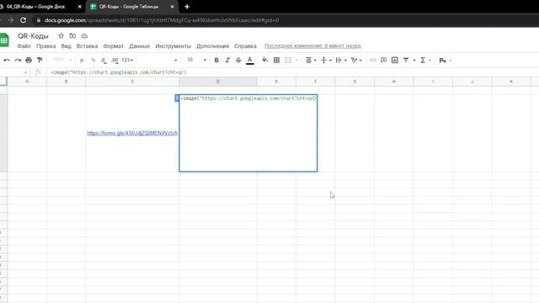Viewport: 539px width, 303px height.
Task: Toggle italic formatting
Action: pos(227,60)
